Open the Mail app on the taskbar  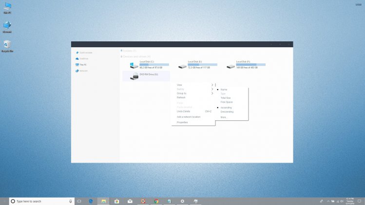pos(130,201)
